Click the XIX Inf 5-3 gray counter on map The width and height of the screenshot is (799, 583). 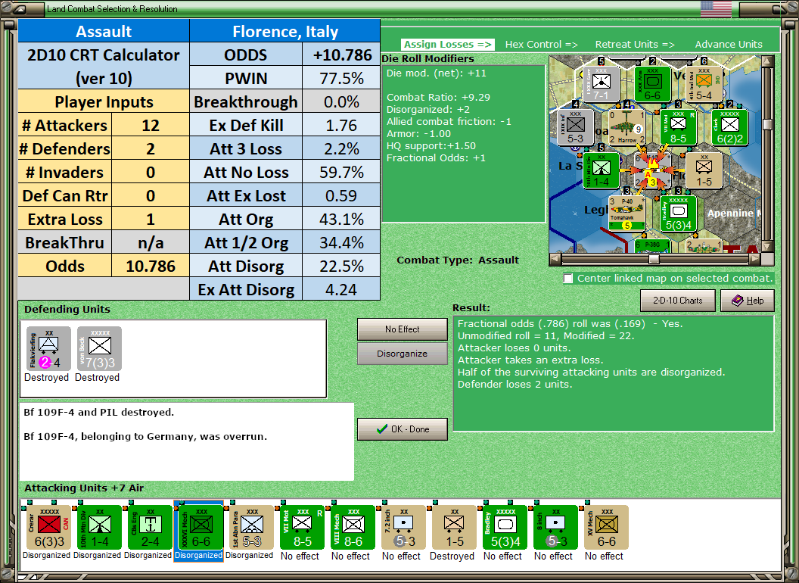(575, 126)
